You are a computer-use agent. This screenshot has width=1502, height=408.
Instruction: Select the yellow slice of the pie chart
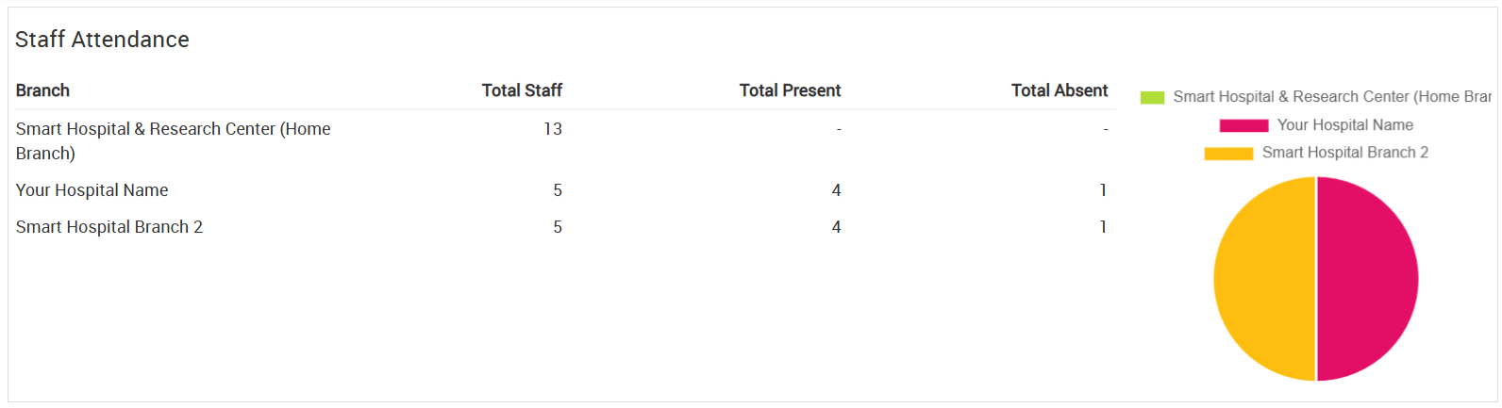1264,279
